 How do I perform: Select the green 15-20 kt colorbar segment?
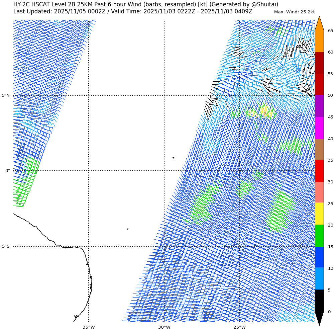319,236
